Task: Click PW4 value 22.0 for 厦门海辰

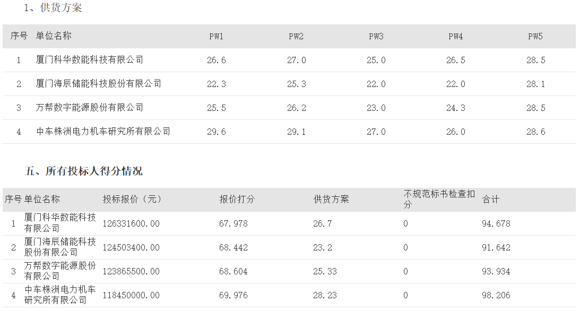Action: tap(456, 84)
